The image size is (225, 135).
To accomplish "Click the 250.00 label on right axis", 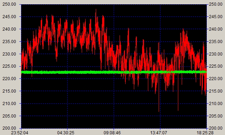I will [215, 4].
